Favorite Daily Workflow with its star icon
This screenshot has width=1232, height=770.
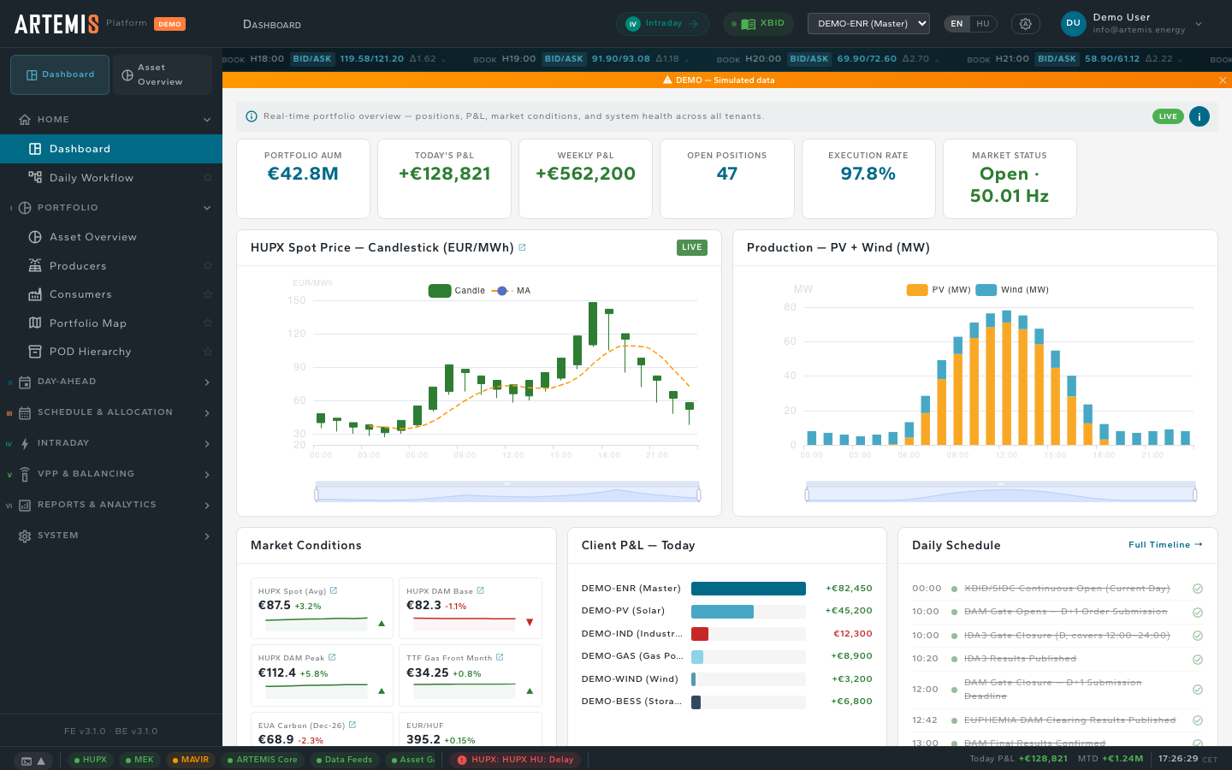(x=207, y=178)
